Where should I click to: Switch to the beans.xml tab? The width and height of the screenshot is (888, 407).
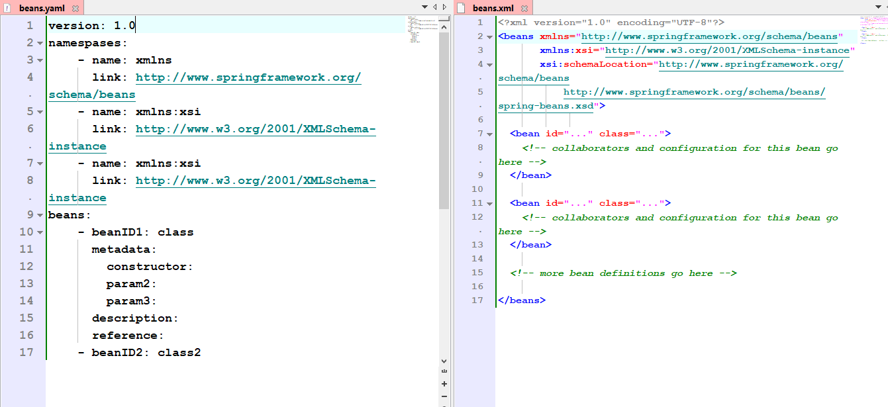pyautogui.click(x=493, y=8)
